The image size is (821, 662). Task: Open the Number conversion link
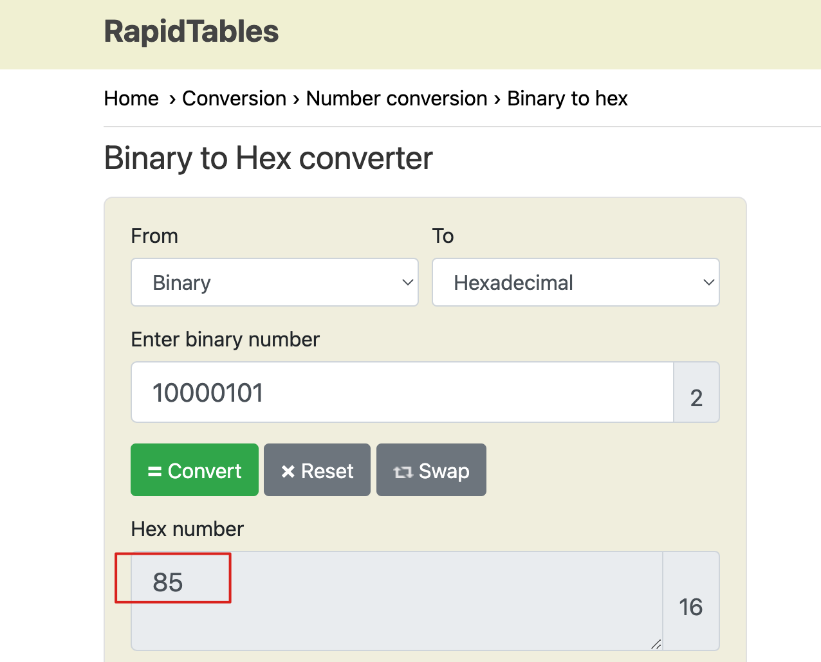click(396, 98)
